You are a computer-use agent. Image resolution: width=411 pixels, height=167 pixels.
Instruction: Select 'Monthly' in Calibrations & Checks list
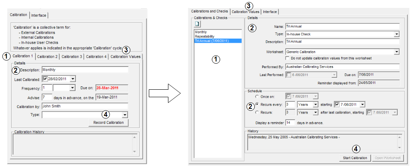pos(201,32)
